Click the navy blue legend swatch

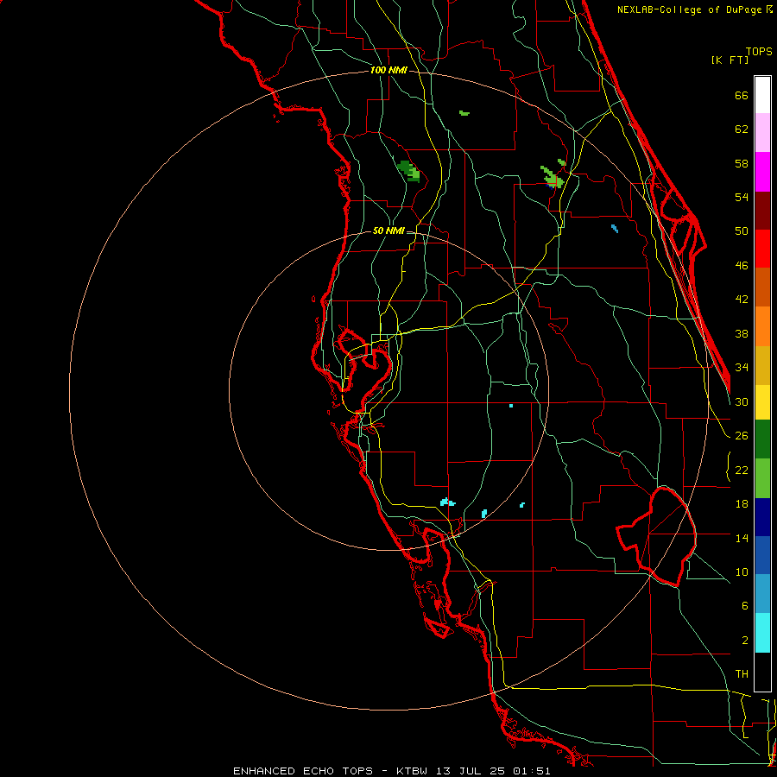coord(762,517)
